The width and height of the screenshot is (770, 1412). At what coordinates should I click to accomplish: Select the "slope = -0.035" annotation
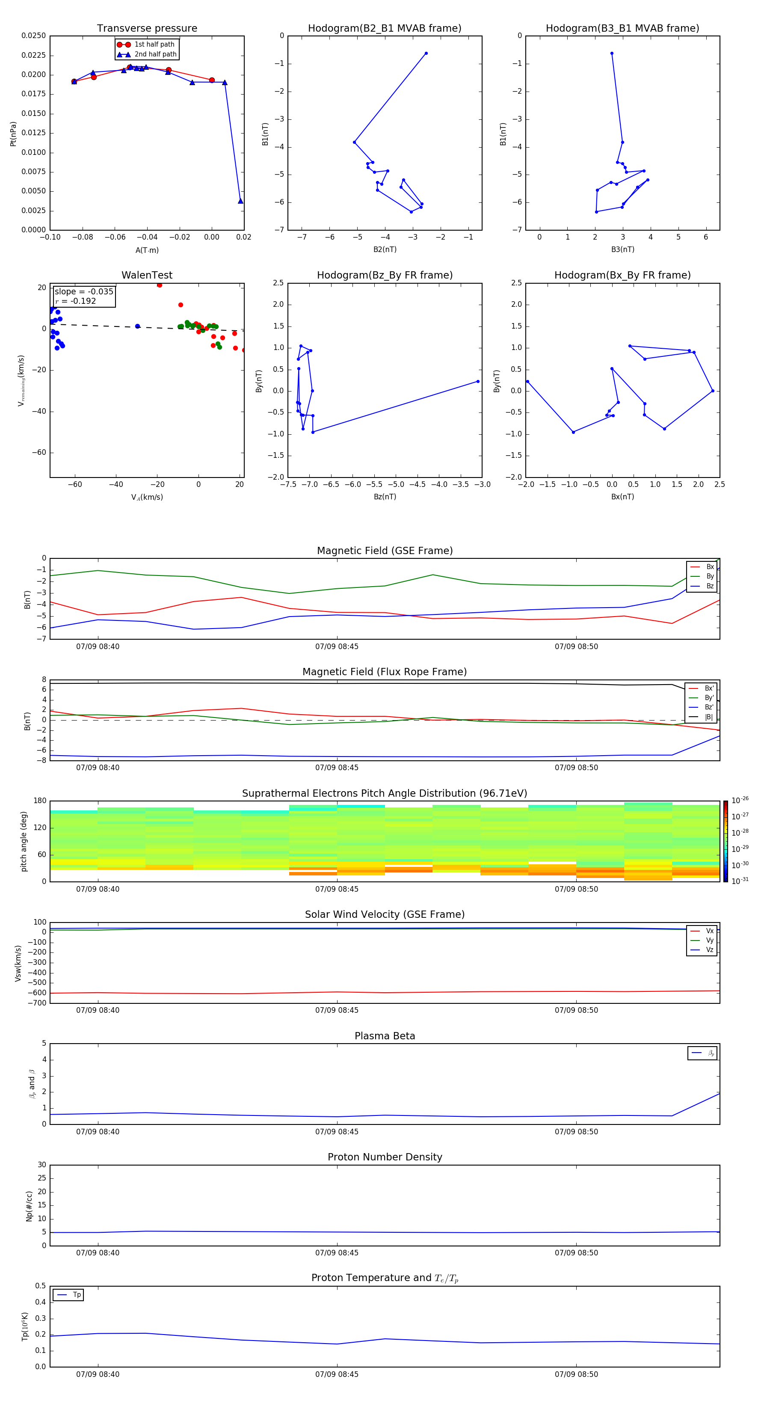84,292
